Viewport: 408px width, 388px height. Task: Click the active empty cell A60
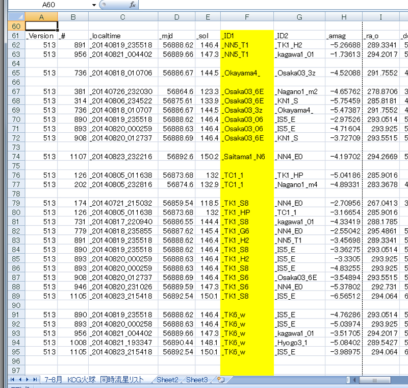41,27
